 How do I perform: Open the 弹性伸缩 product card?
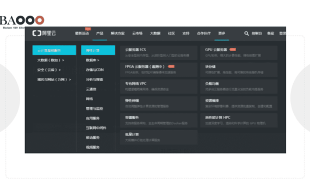coord(159,103)
